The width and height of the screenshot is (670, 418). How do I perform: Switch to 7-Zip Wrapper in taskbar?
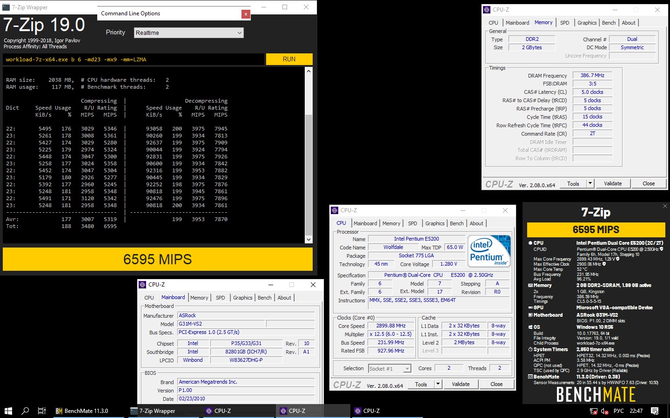click(163, 411)
